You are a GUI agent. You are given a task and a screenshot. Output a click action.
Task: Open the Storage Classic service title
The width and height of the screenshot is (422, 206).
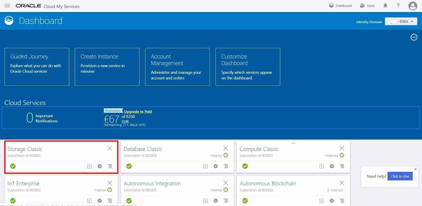pyautogui.click(x=25, y=149)
